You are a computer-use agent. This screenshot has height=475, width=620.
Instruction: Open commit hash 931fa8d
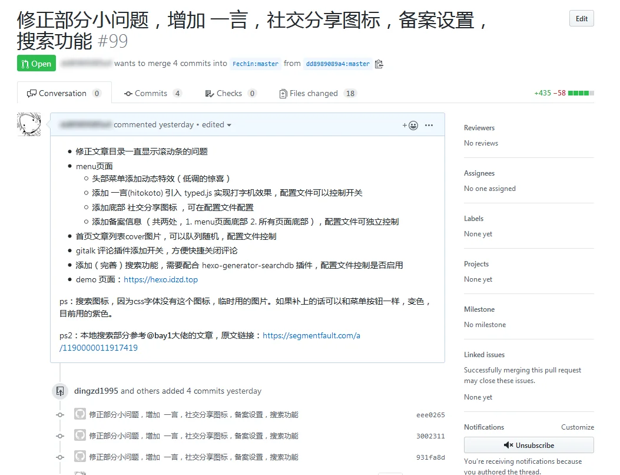[430, 457]
